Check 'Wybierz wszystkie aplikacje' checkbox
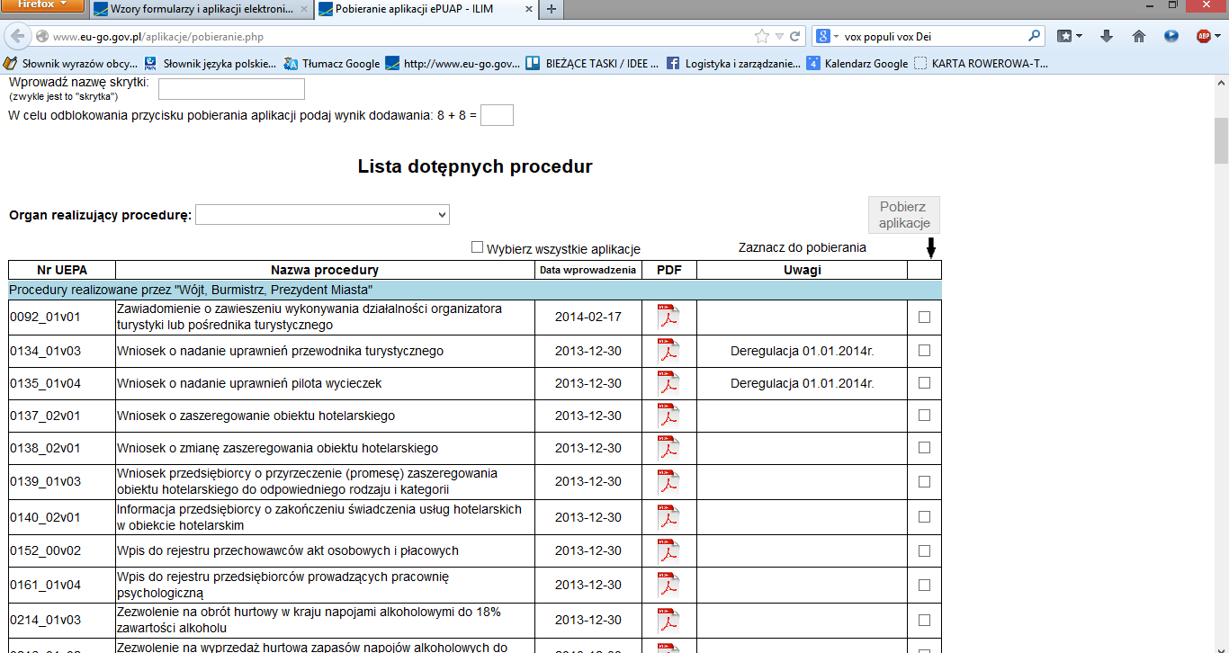This screenshot has width=1229, height=653. tap(478, 247)
